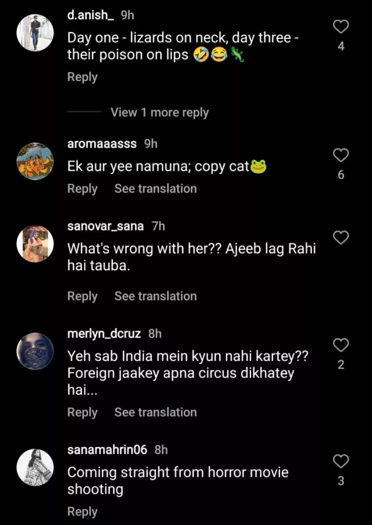Translate sanovar_sana's comment

click(x=155, y=296)
